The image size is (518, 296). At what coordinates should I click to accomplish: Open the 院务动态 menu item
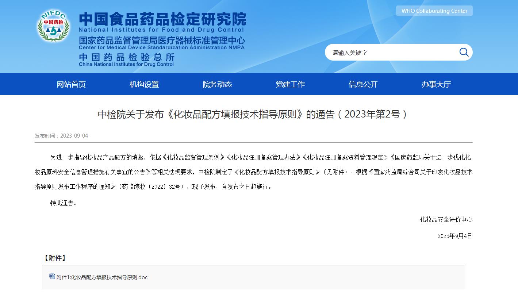click(x=217, y=84)
